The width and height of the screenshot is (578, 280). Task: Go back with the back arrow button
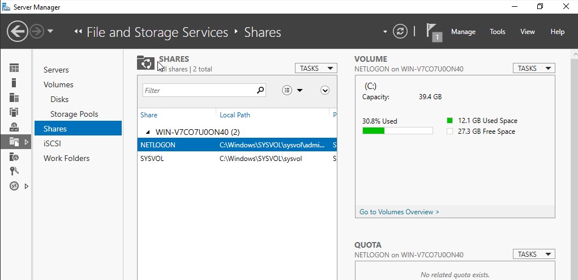[x=18, y=31]
